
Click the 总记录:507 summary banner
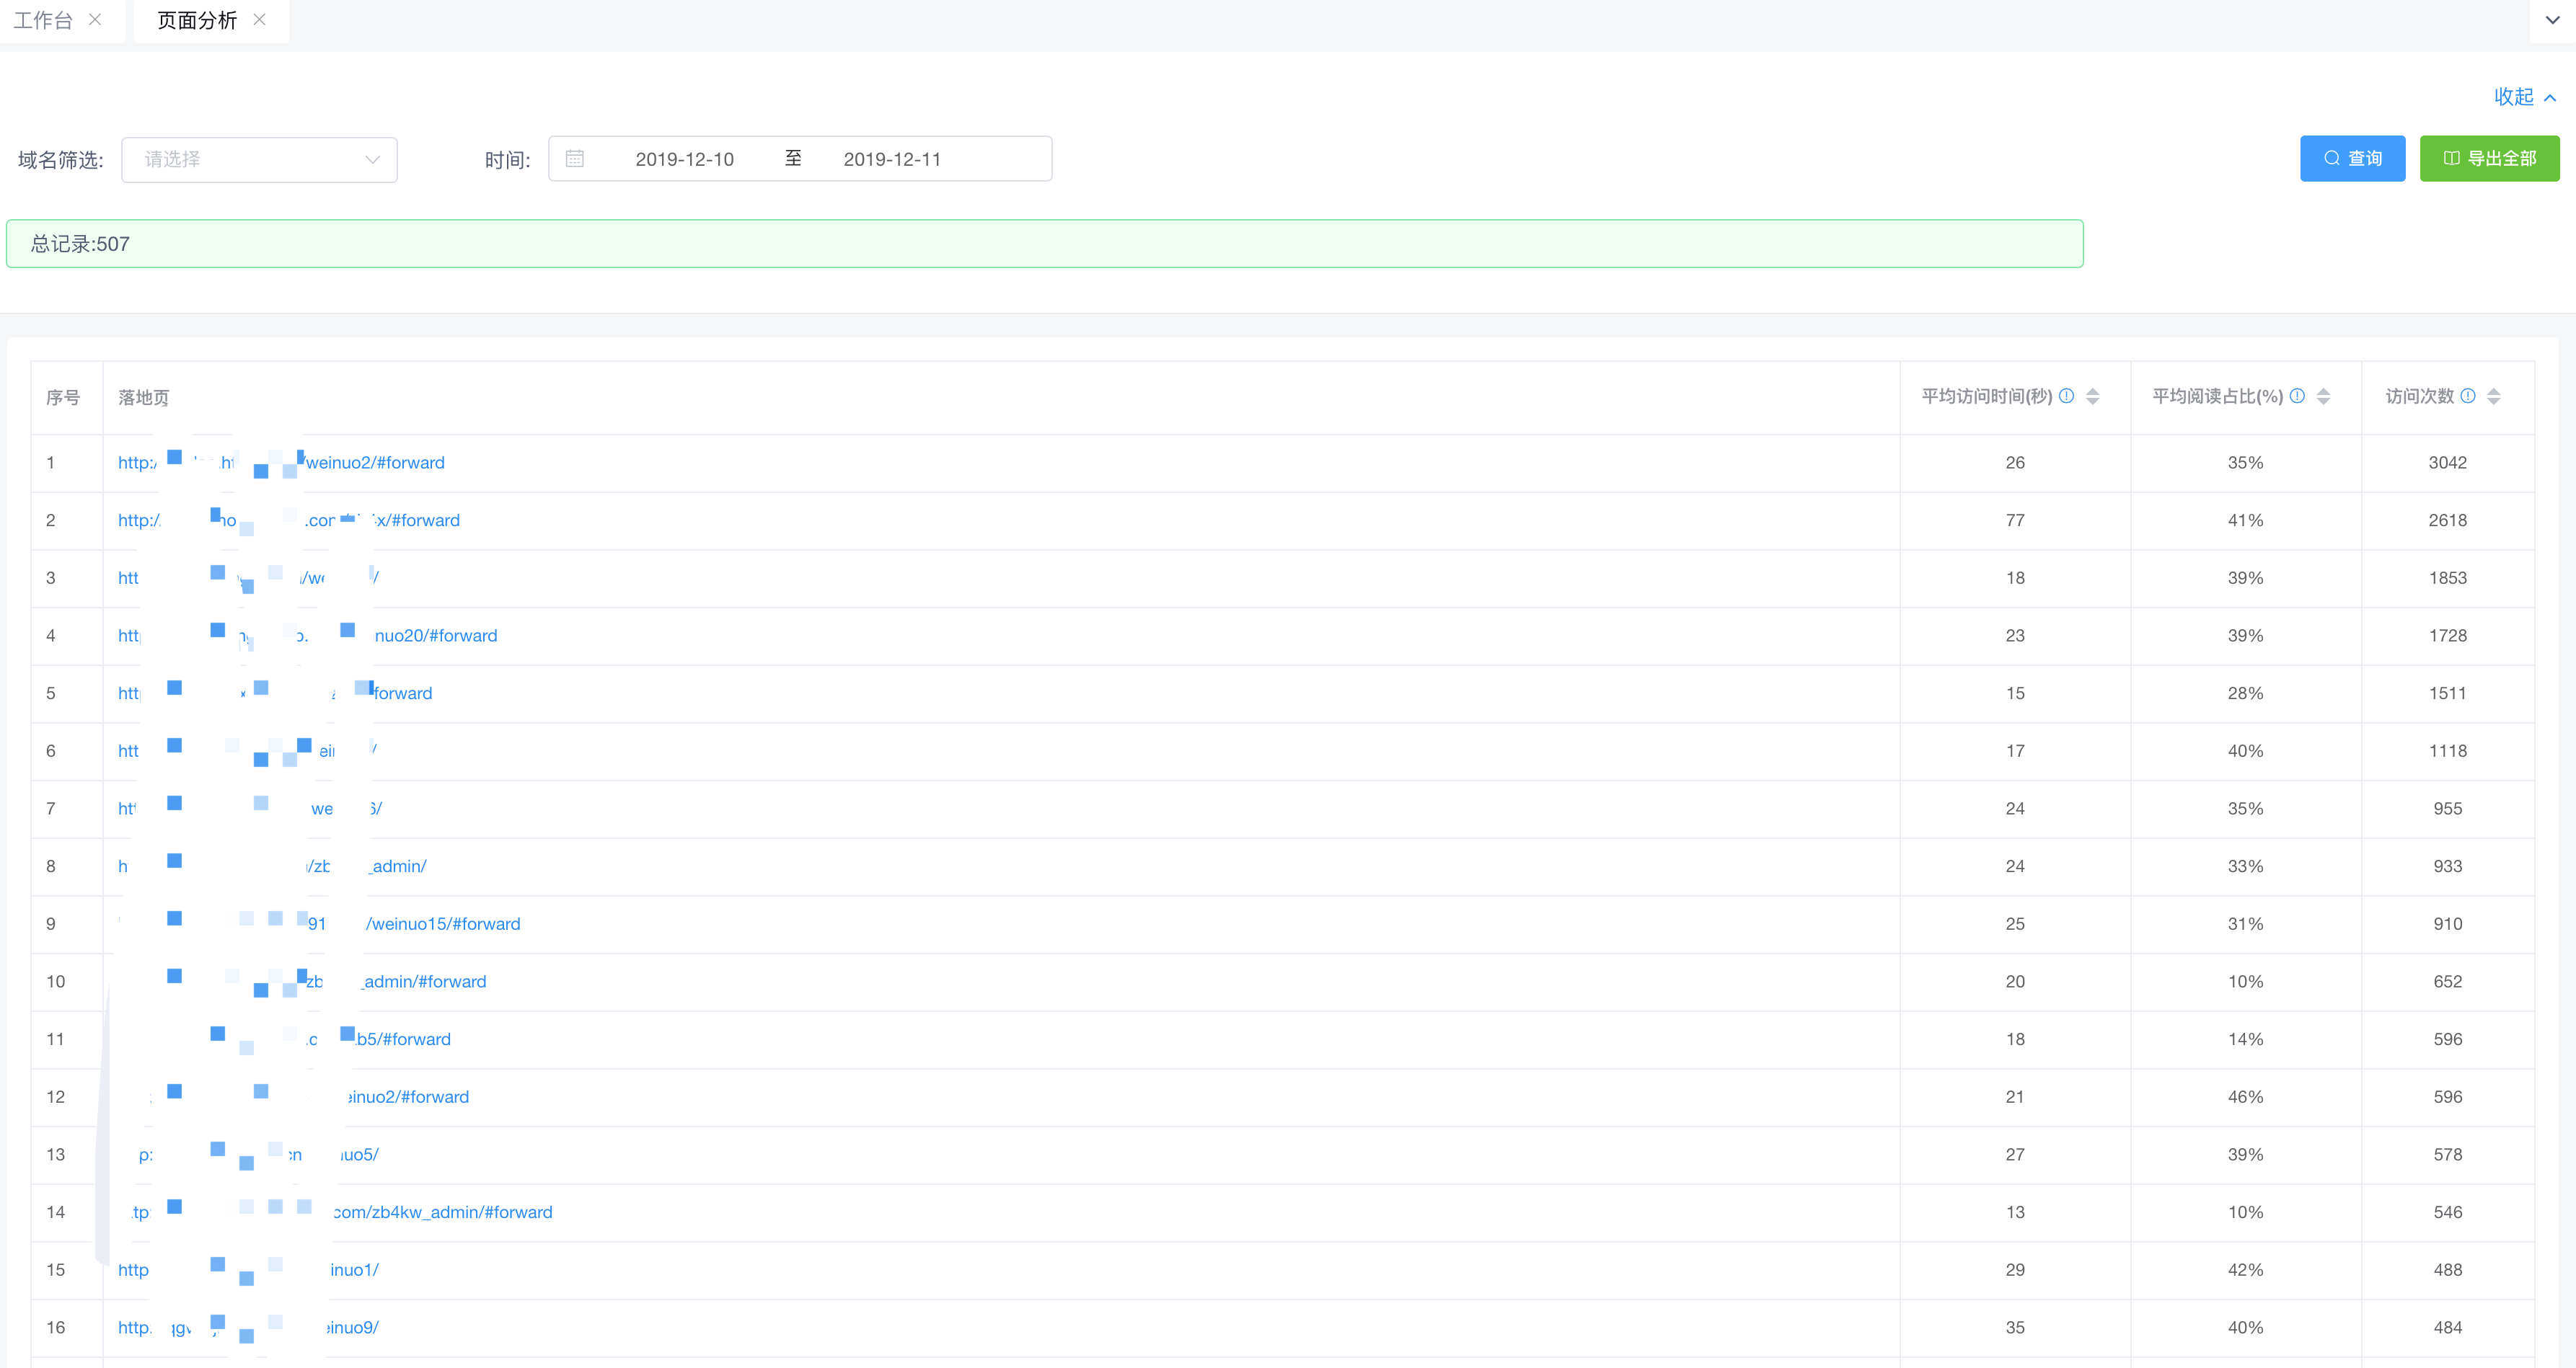1044,244
